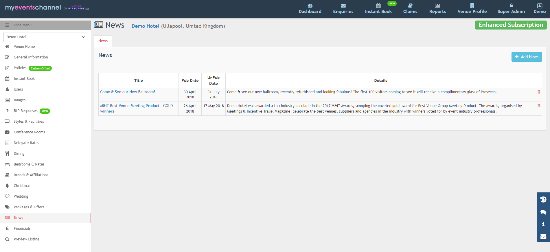Open Bedrooms & Rates in the sidebar
Viewport: 550px width, 252px height.
coord(29,164)
